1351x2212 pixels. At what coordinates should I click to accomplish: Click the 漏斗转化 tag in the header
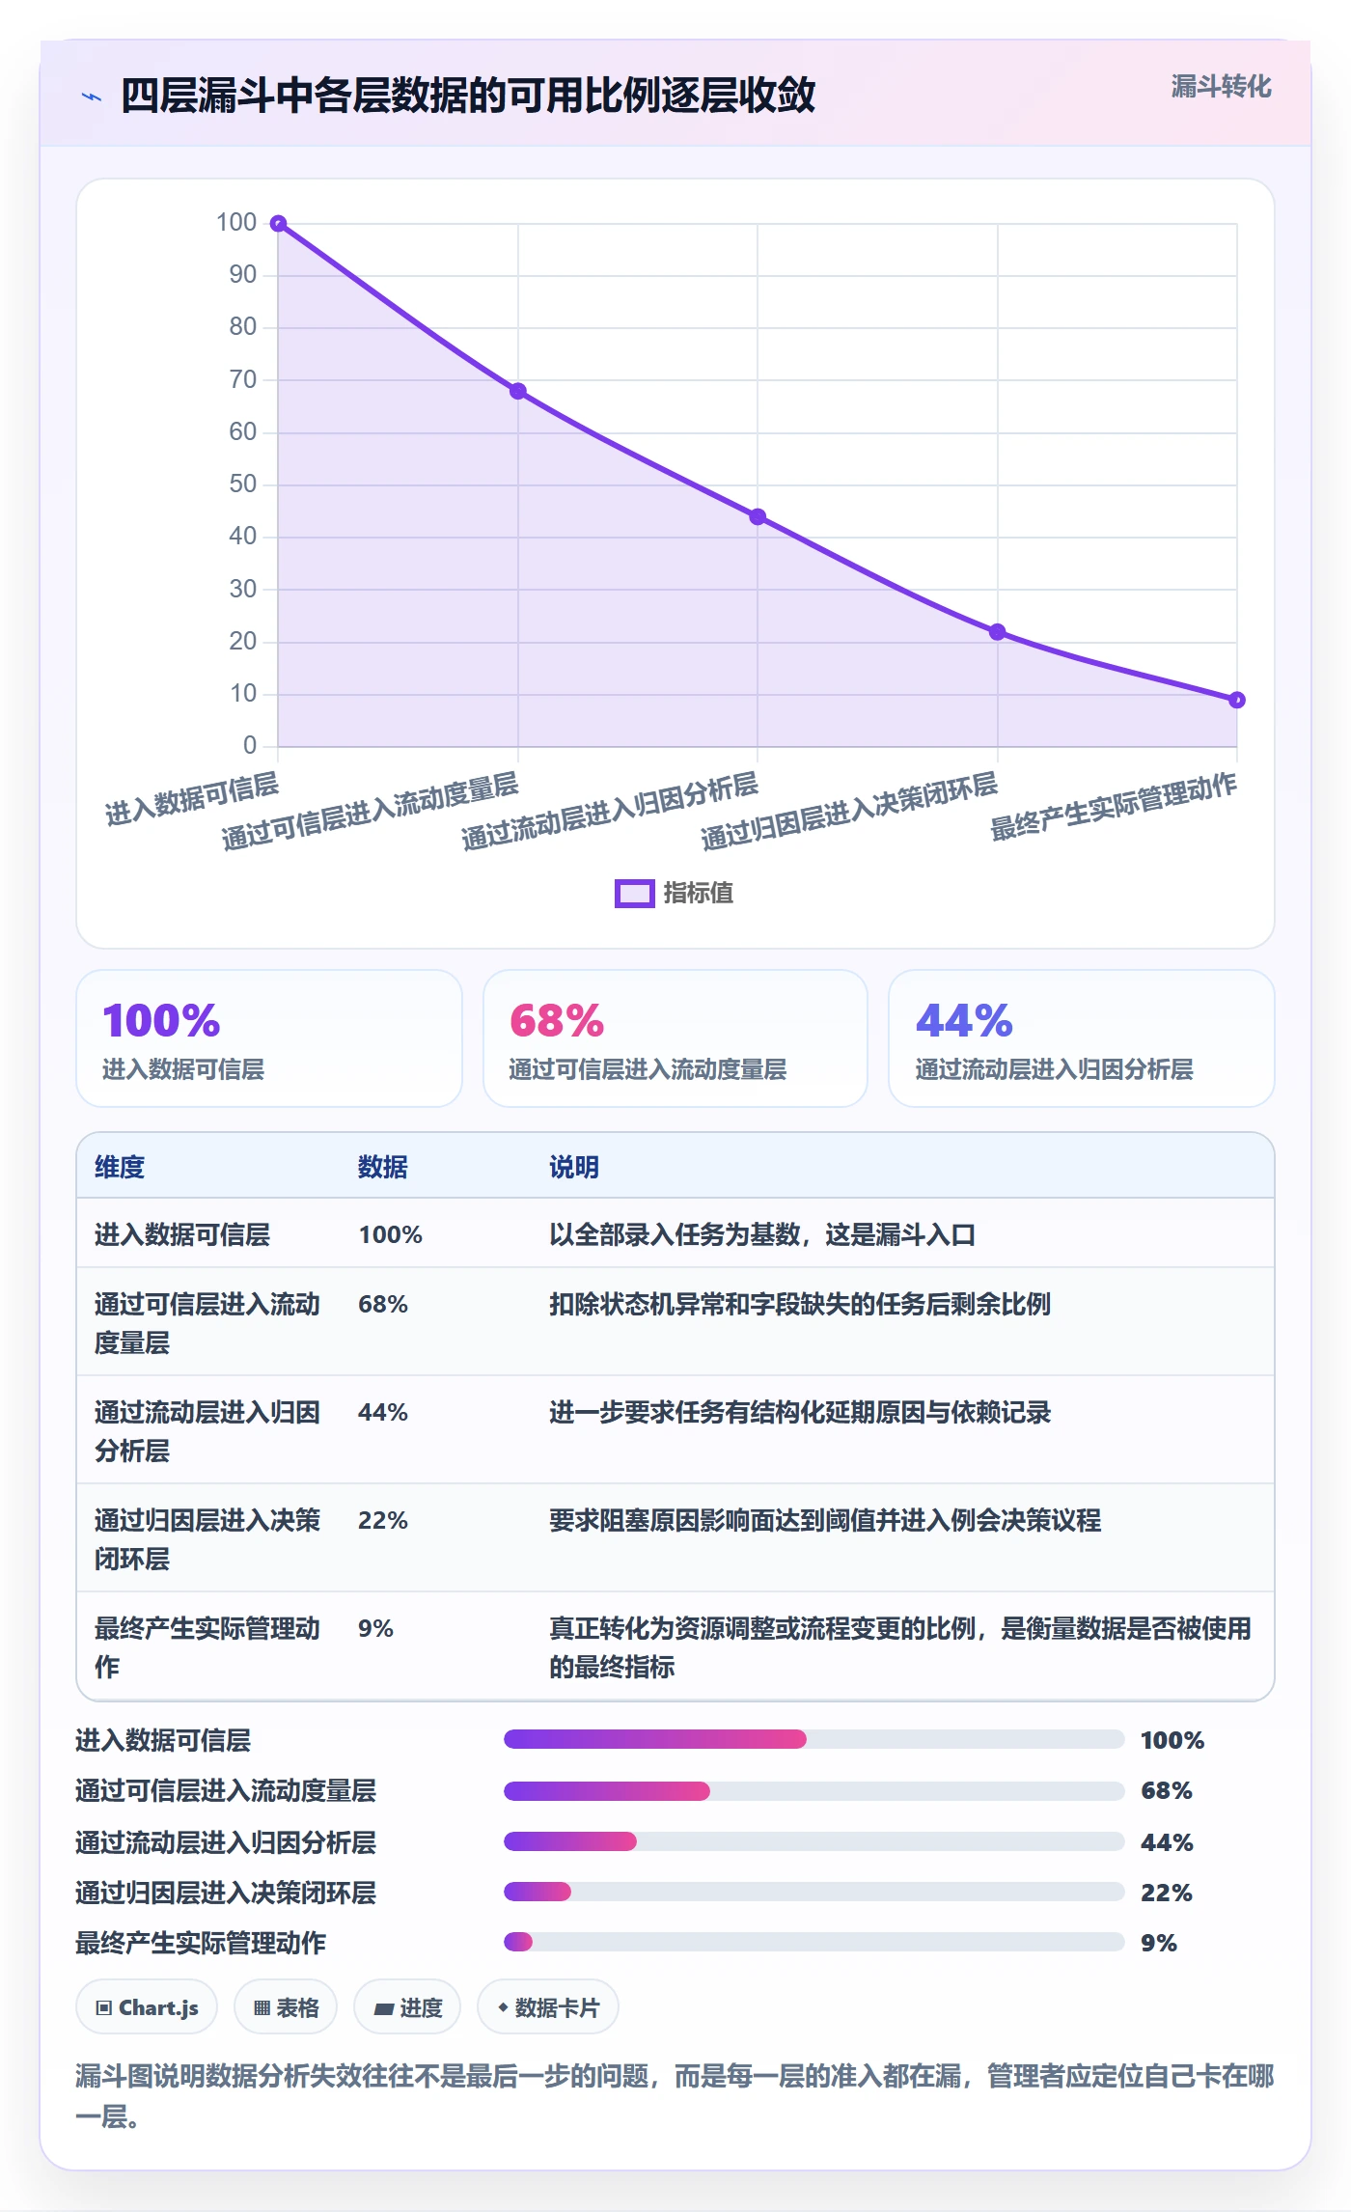[1221, 87]
